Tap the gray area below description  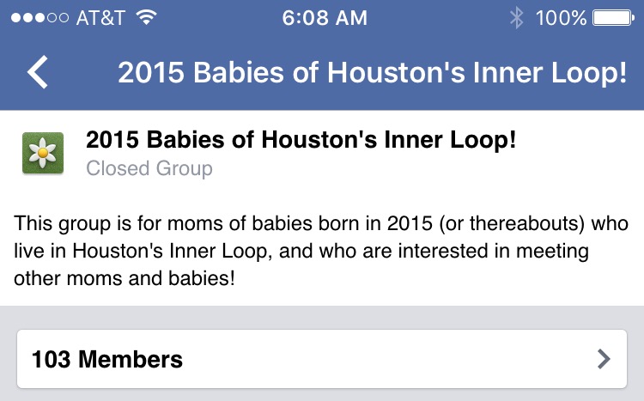(x=322, y=317)
